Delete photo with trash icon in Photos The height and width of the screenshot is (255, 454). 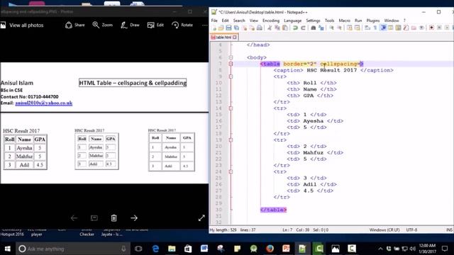pyautogui.click(x=113, y=218)
